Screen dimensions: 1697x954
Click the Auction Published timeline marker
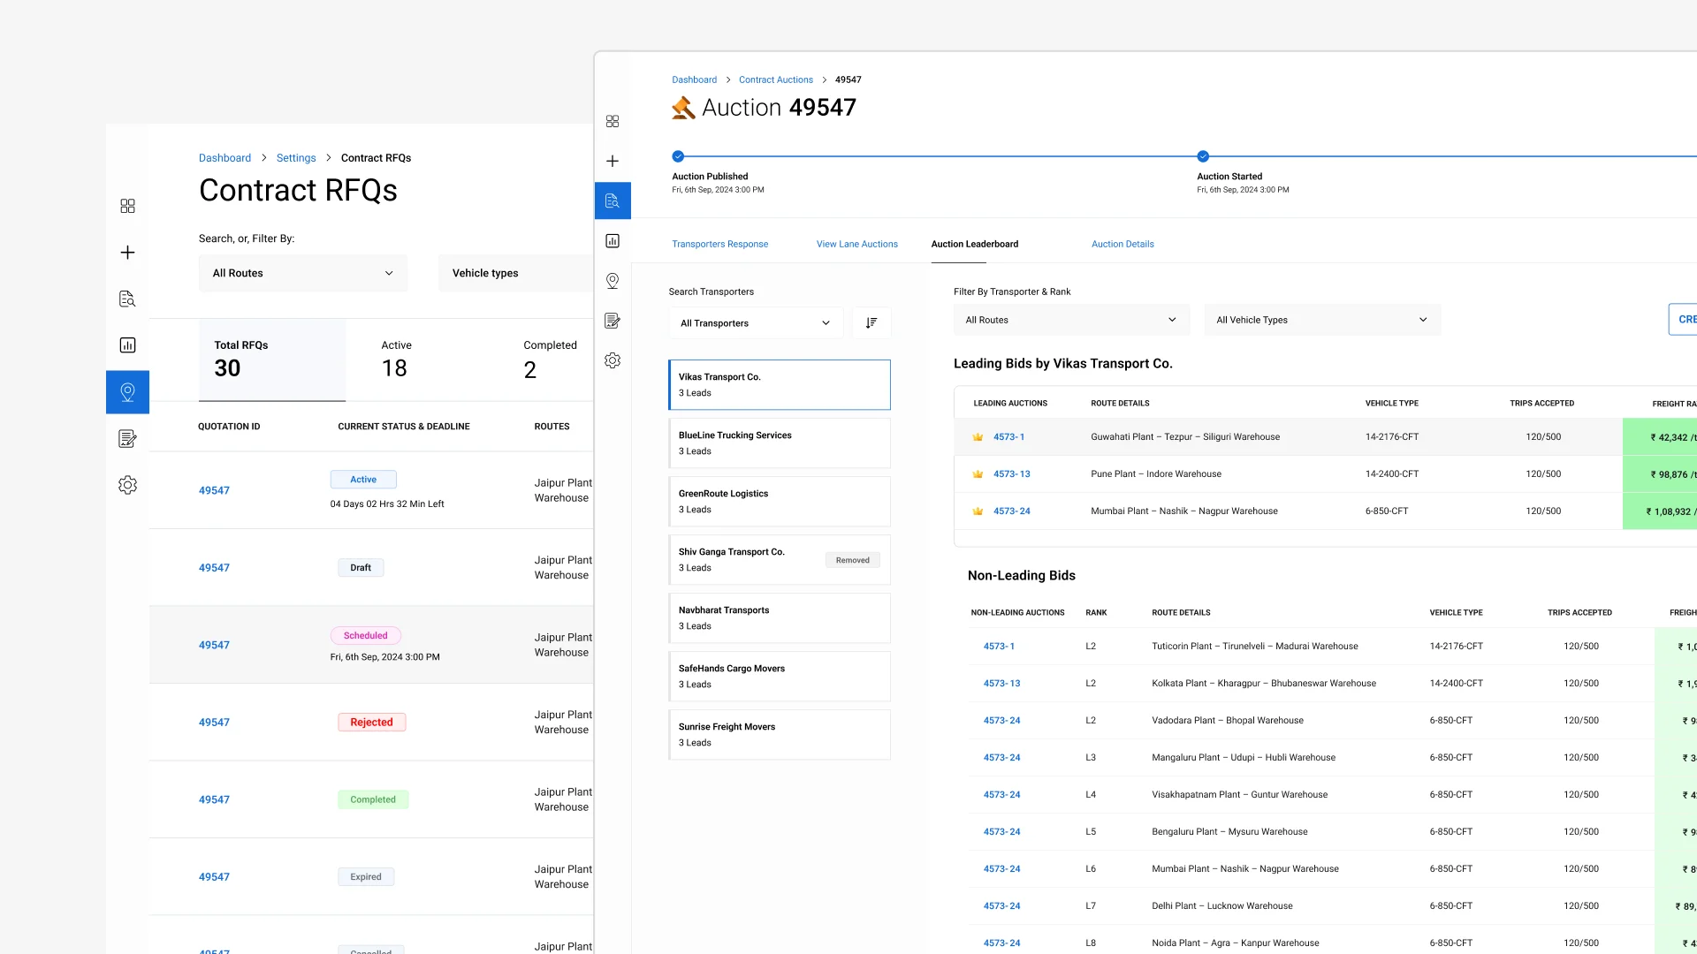tap(678, 156)
